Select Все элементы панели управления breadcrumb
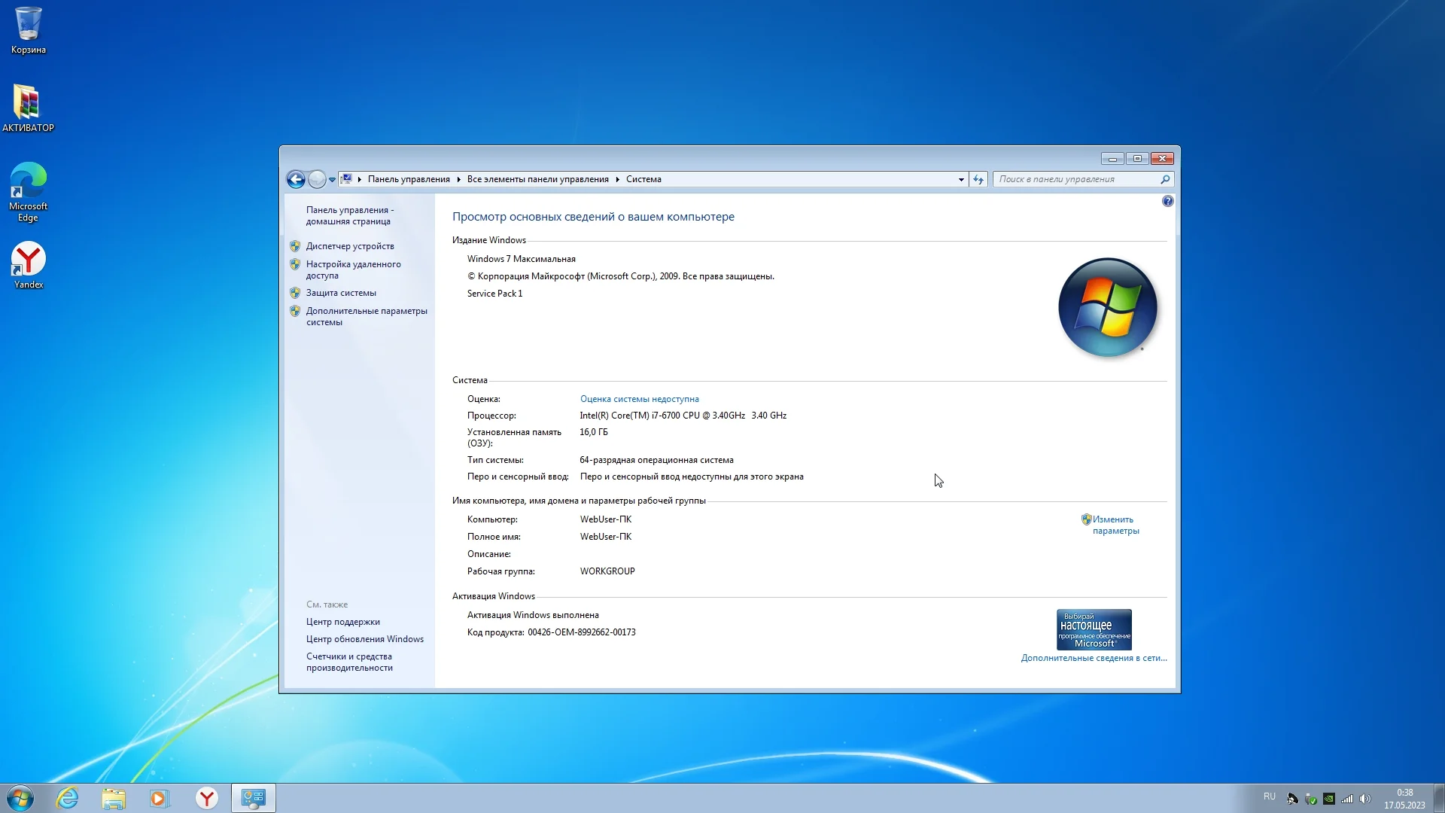The height and width of the screenshot is (813, 1445). (537, 179)
